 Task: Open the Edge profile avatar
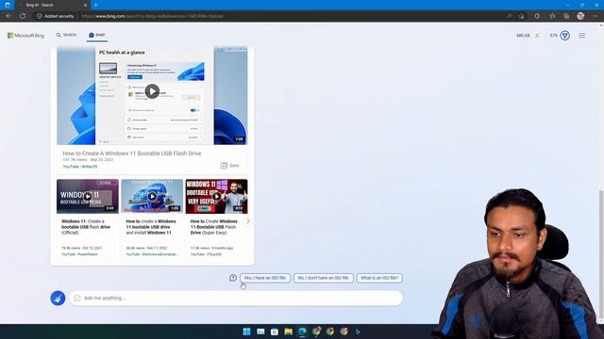click(580, 16)
